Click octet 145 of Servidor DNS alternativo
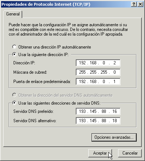 pyautogui.click(x=93, y=121)
